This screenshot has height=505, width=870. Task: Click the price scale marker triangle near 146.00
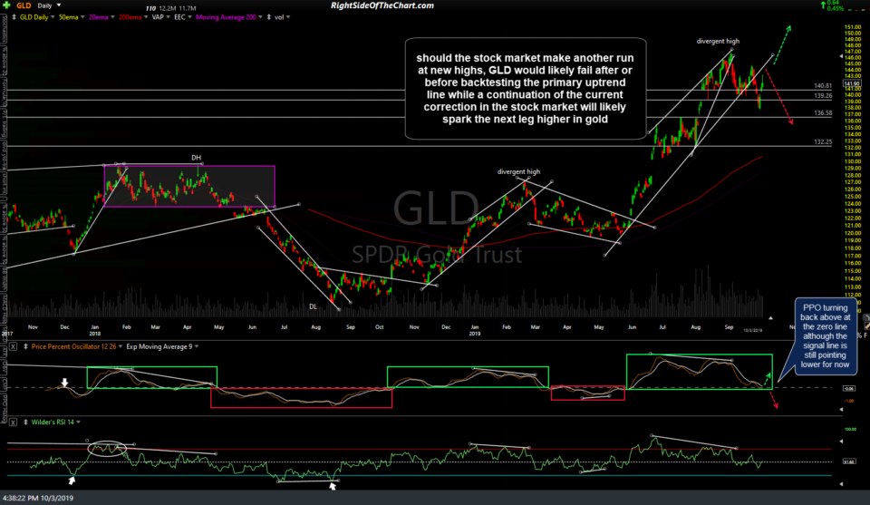[x=841, y=56]
